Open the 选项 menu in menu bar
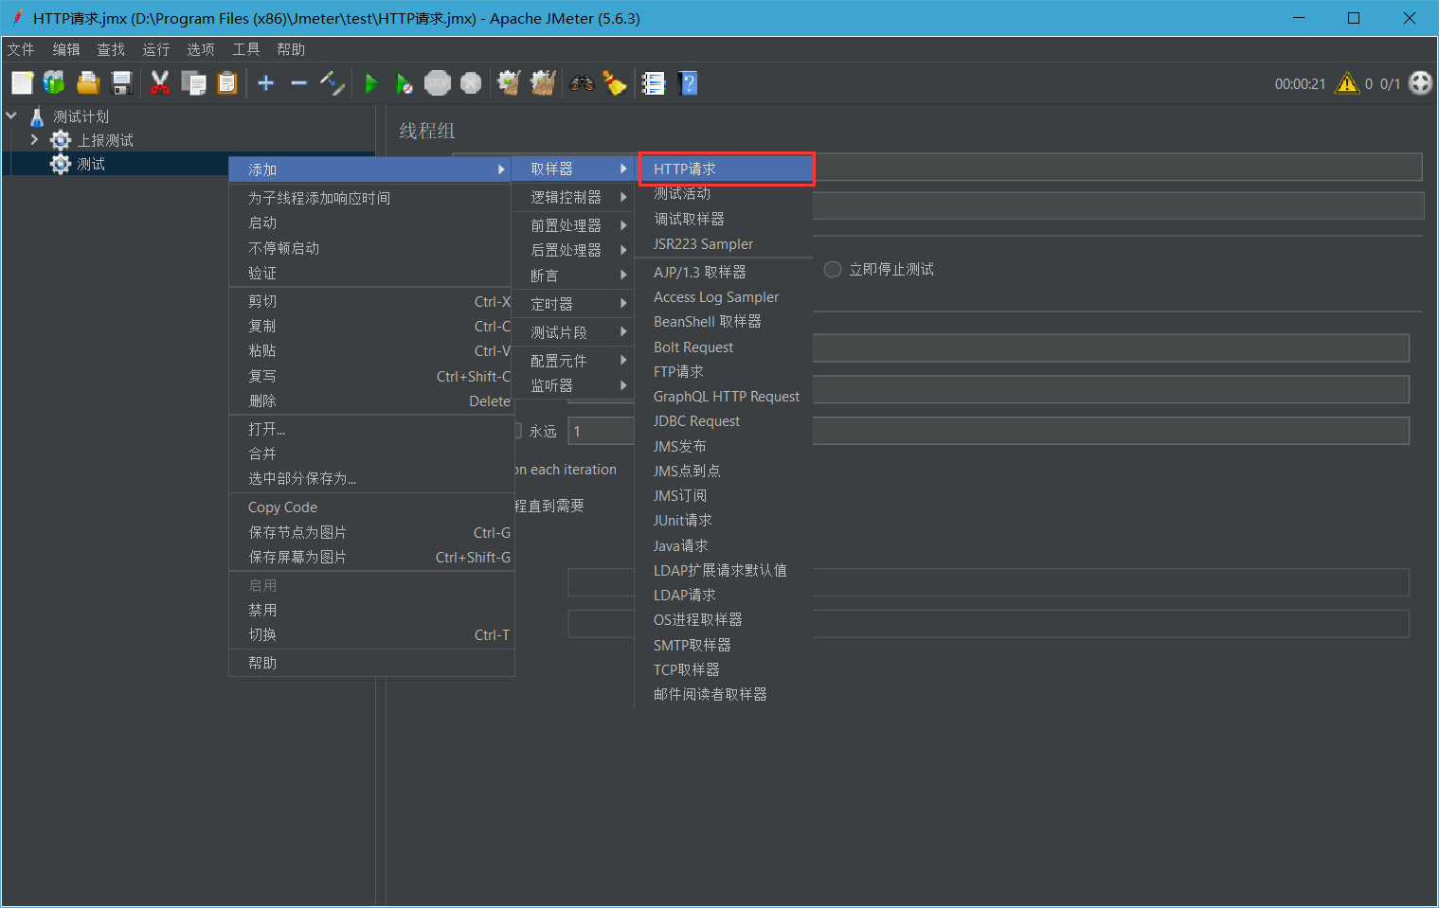Viewport: 1439px width, 908px height. (200, 49)
